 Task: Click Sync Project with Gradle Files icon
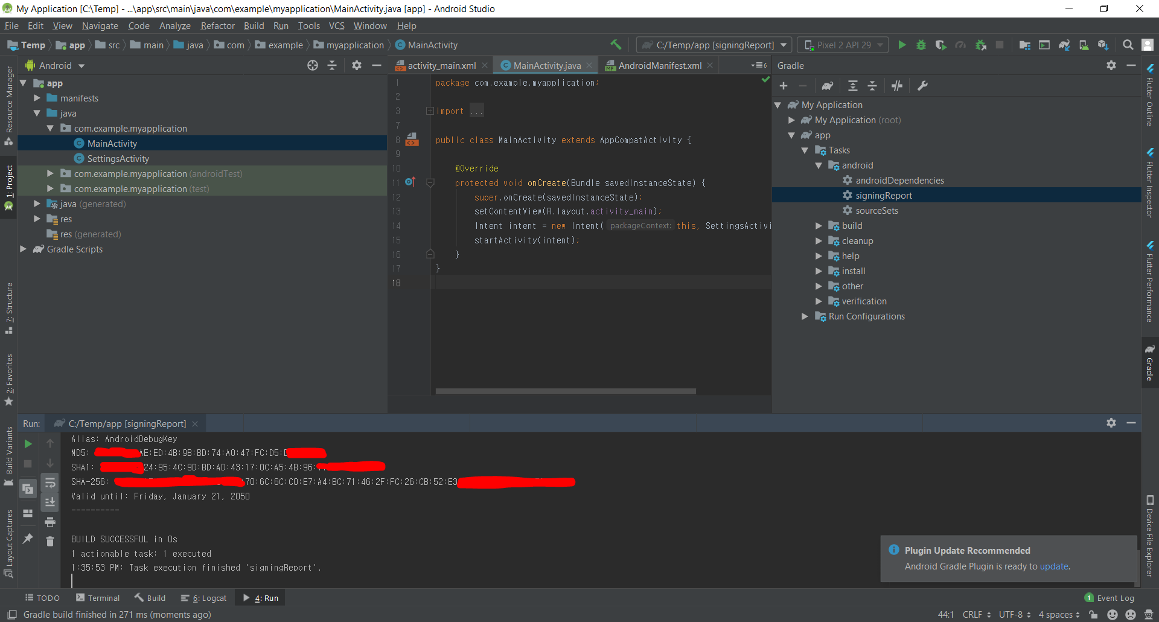(1064, 45)
